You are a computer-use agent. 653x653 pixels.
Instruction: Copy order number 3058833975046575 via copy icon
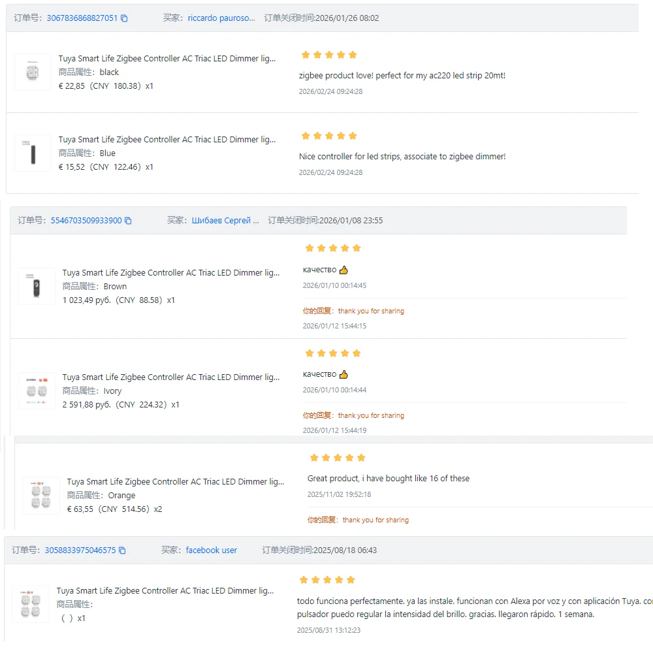(122, 550)
